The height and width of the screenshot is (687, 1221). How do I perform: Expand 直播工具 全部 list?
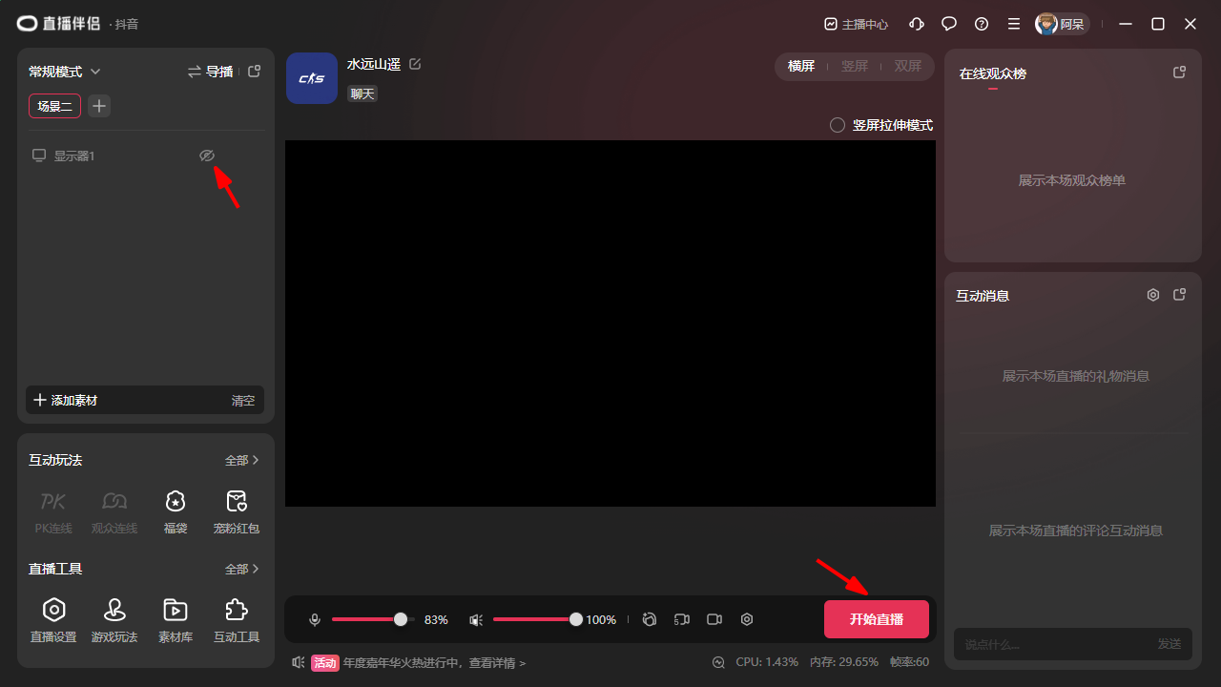coord(242,569)
